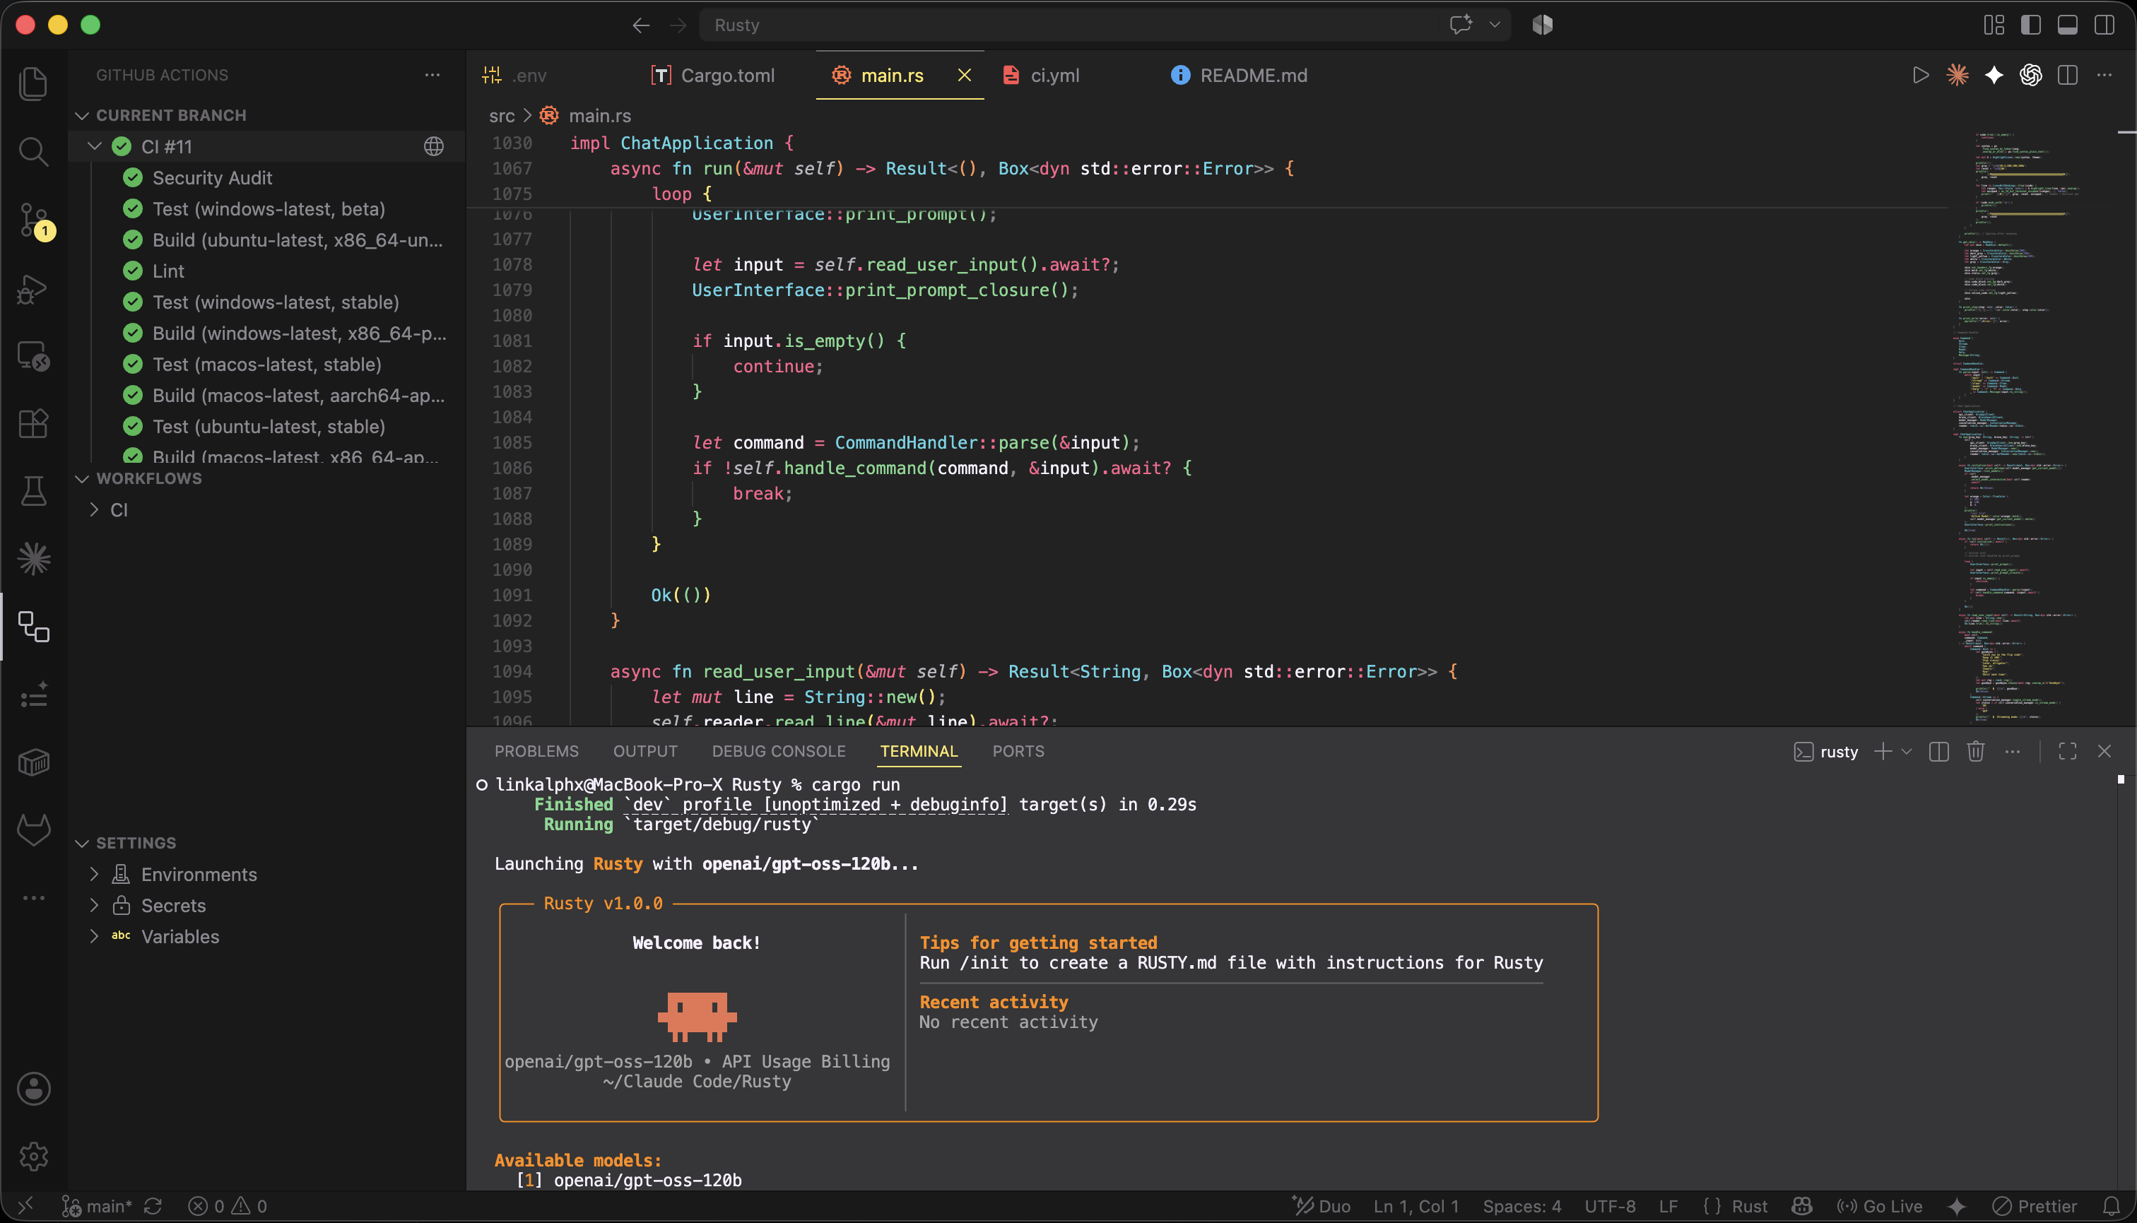Expand the Variables settings node

[x=95, y=937]
